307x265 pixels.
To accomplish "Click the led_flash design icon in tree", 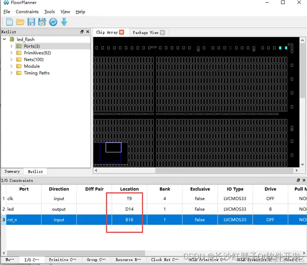I will click(12, 39).
